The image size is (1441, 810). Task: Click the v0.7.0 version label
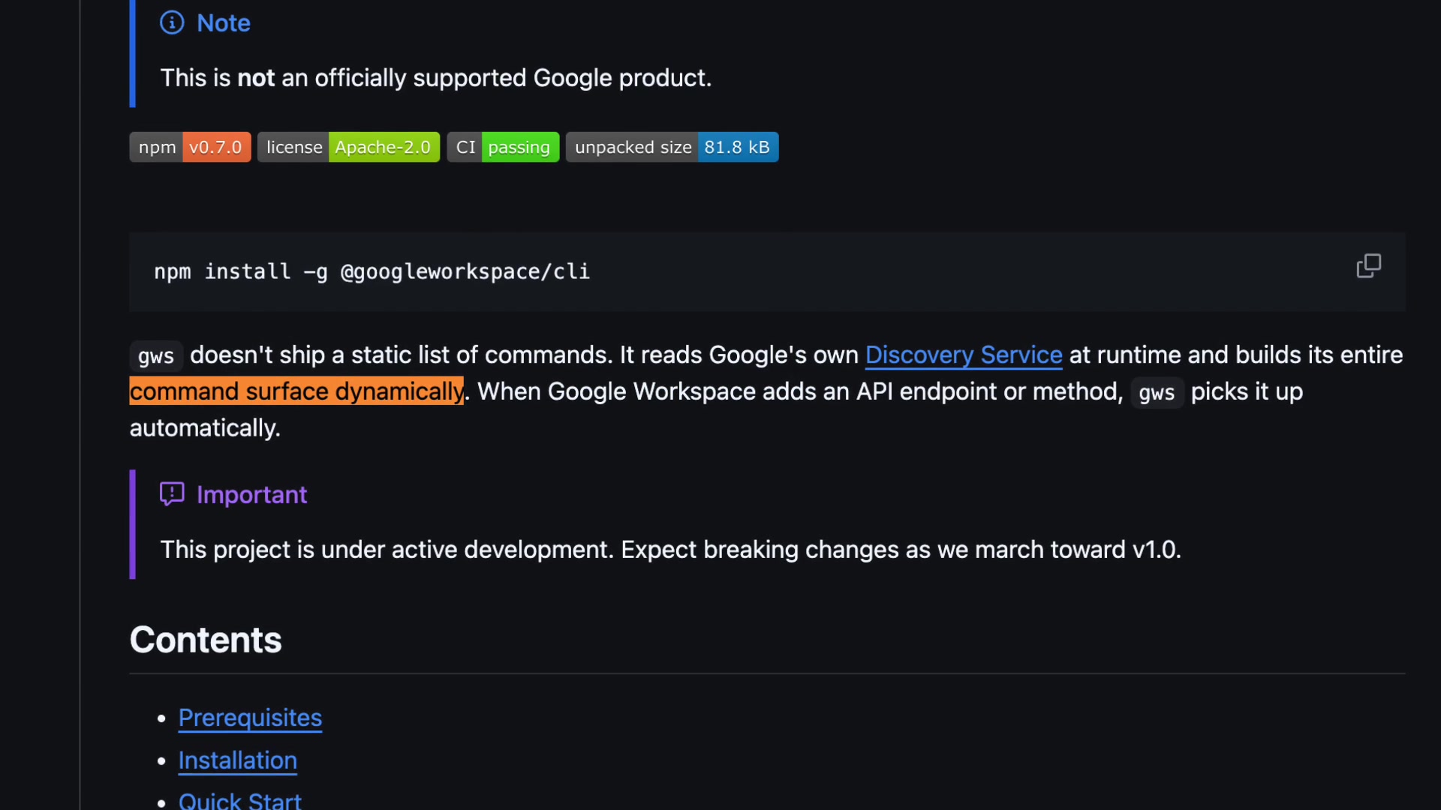point(216,147)
